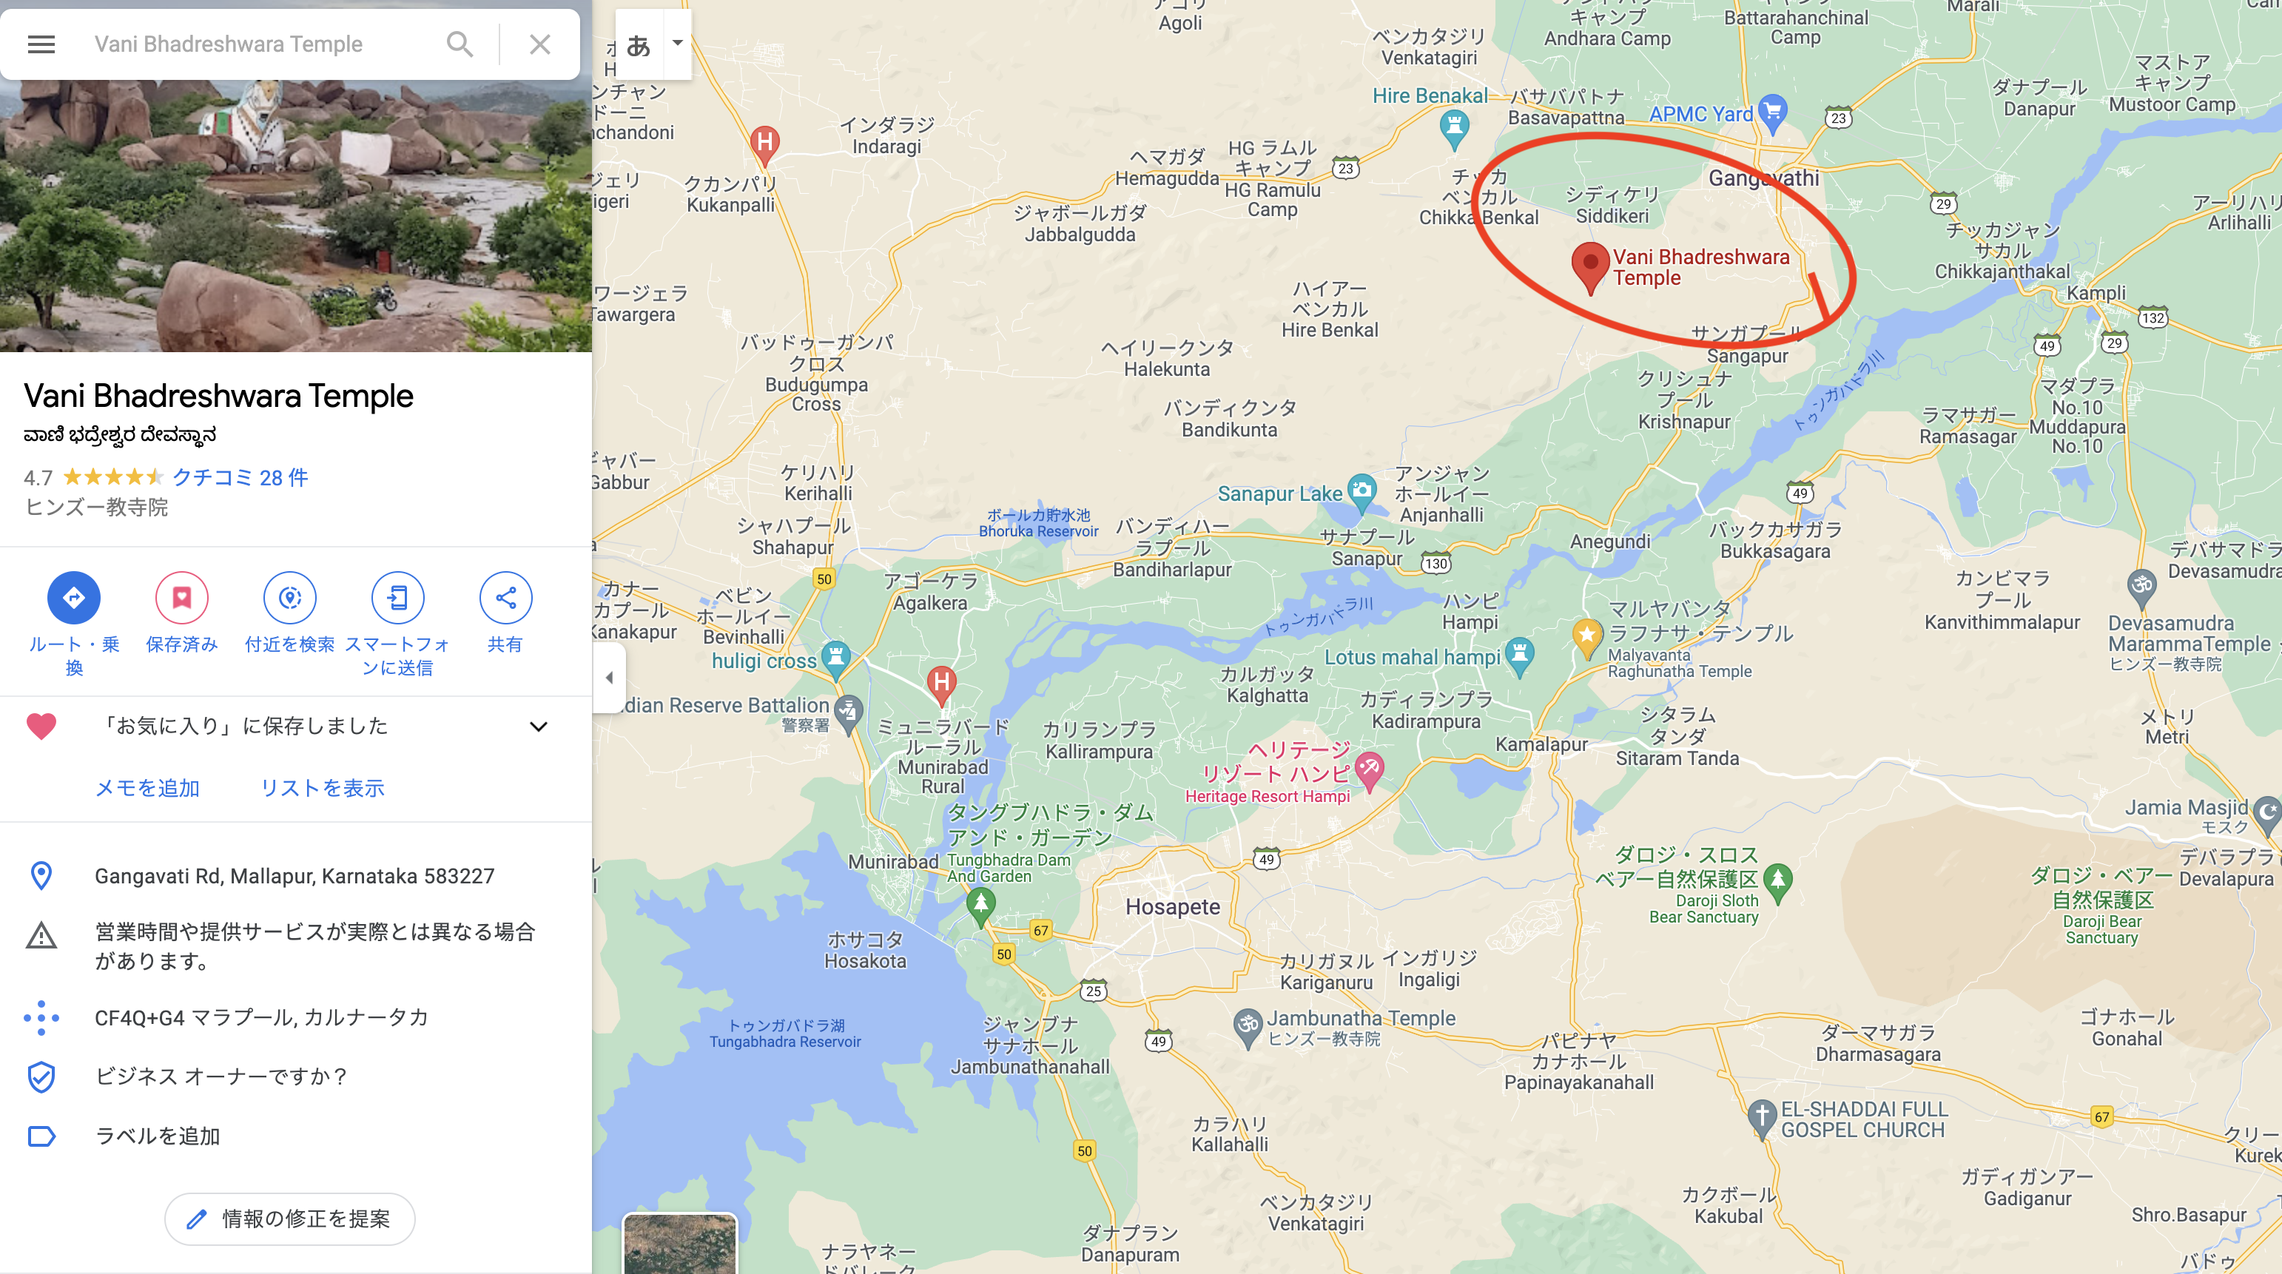Toggle the 保存済み saved bookmark
The width and height of the screenshot is (2282, 1274).
[x=181, y=598]
